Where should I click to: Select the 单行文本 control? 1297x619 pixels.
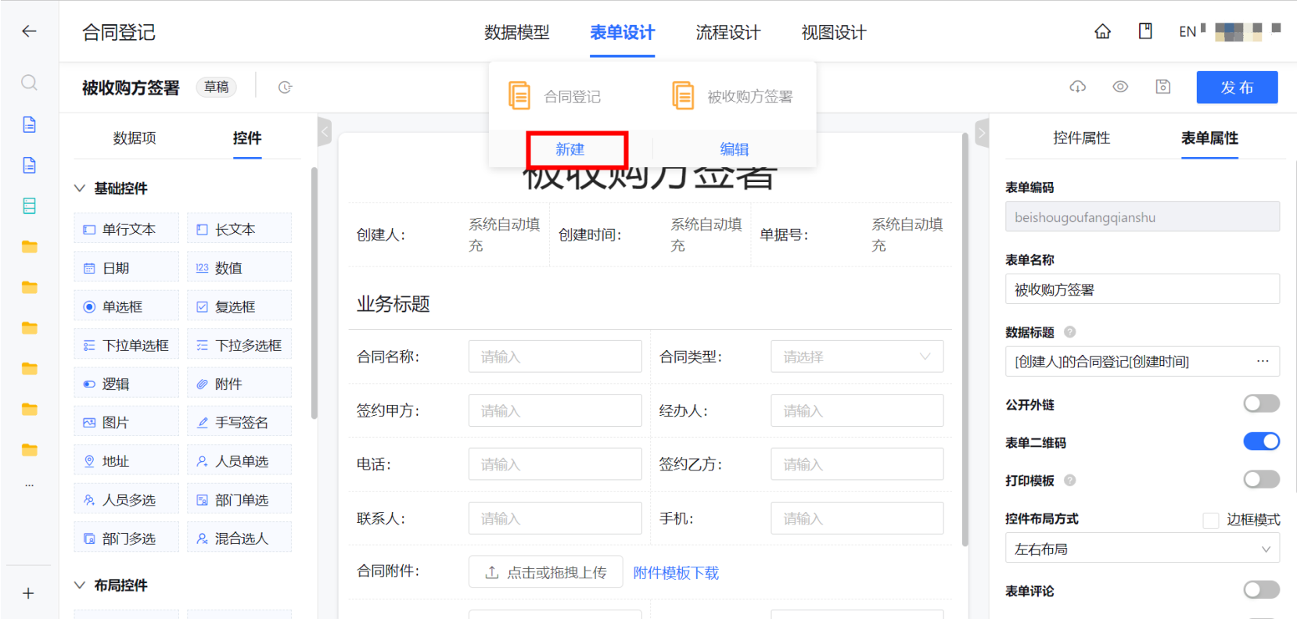[127, 229]
